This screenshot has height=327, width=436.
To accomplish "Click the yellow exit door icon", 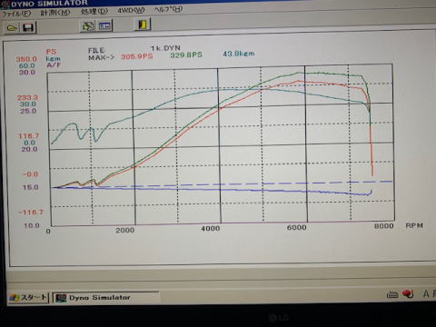I will [x=143, y=25].
